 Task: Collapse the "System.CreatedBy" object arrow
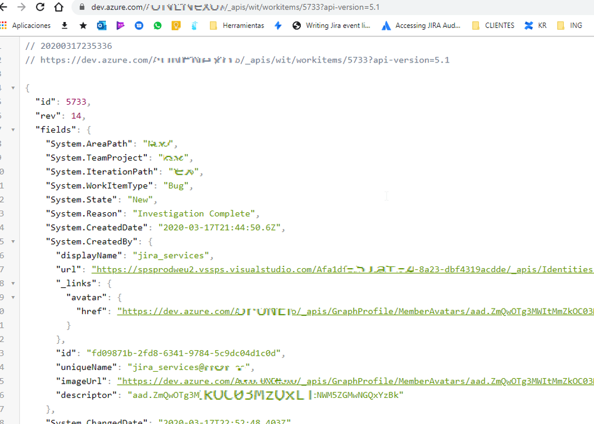coord(13,241)
